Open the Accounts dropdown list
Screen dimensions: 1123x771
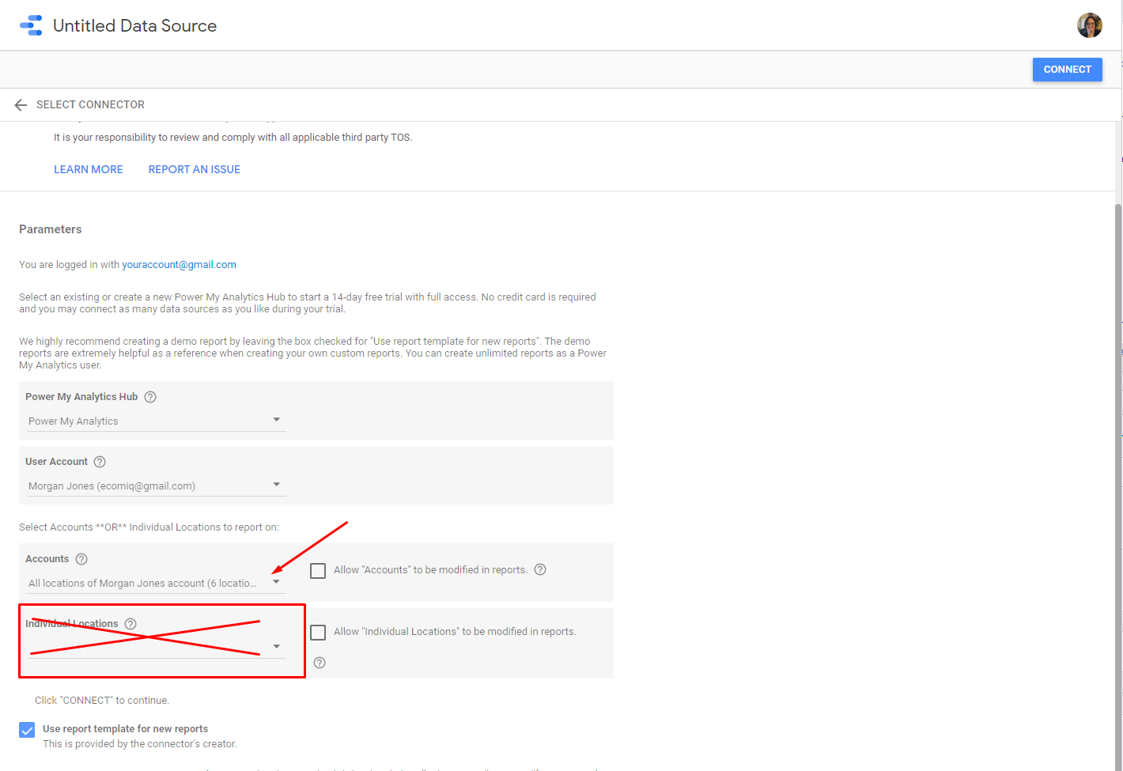155,583
